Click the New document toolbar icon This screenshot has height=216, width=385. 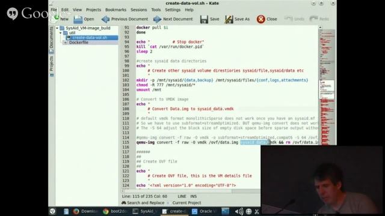click(57, 19)
